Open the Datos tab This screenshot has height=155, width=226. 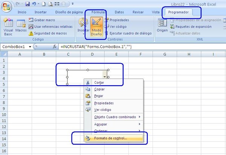[x=119, y=12]
